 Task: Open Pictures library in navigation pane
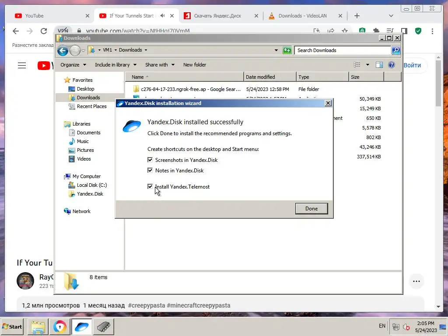[x=85, y=150]
